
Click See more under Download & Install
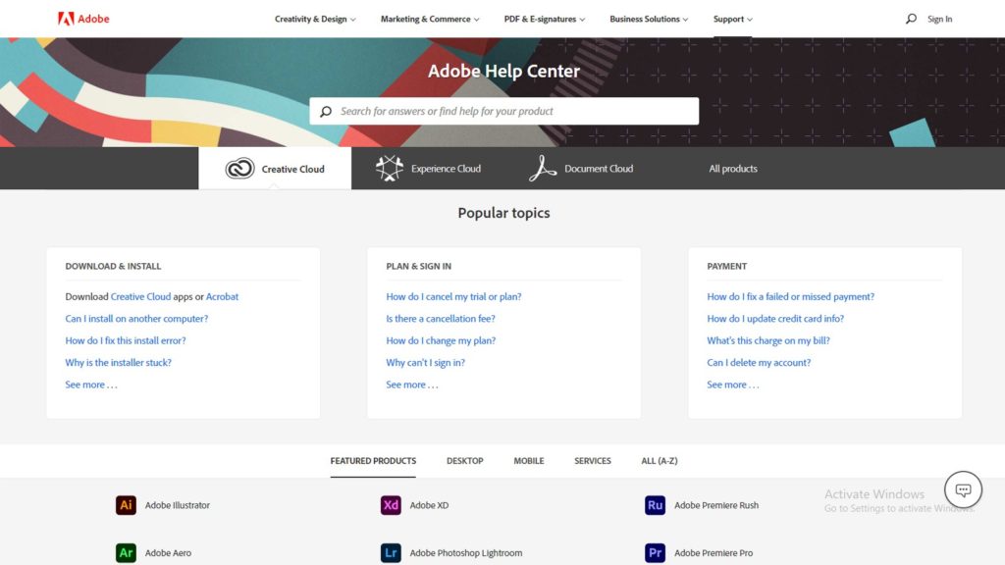pyautogui.click(x=91, y=385)
